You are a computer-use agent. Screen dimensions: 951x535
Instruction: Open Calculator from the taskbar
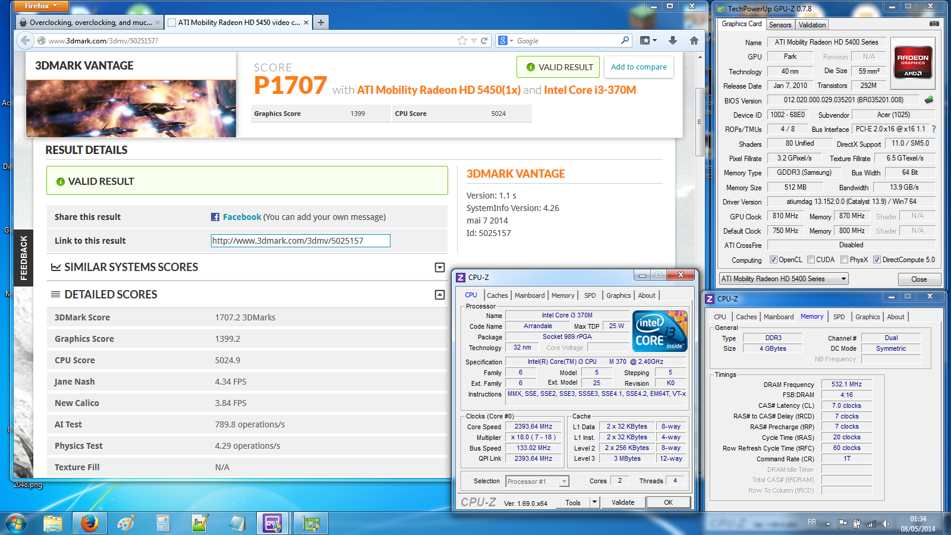pos(163,523)
